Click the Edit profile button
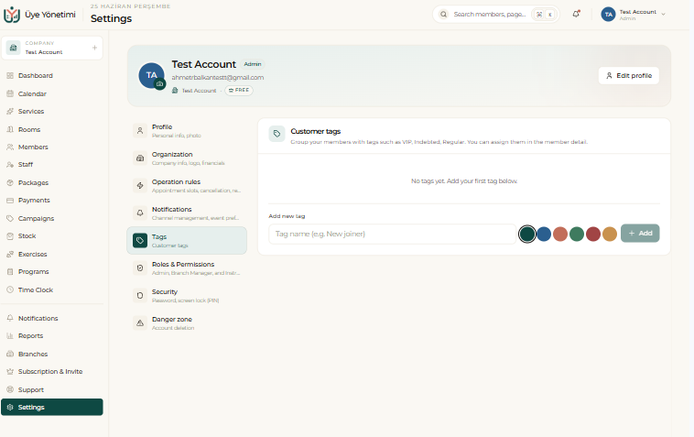 pyautogui.click(x=628, y=76)
